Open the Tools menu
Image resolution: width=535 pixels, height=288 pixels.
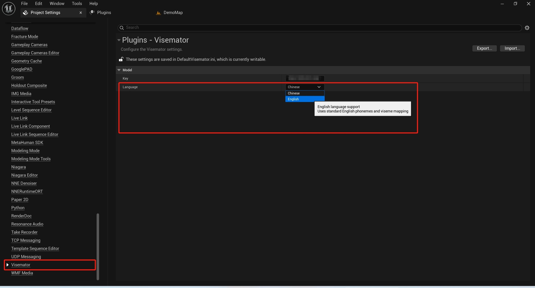pos(77,4)
